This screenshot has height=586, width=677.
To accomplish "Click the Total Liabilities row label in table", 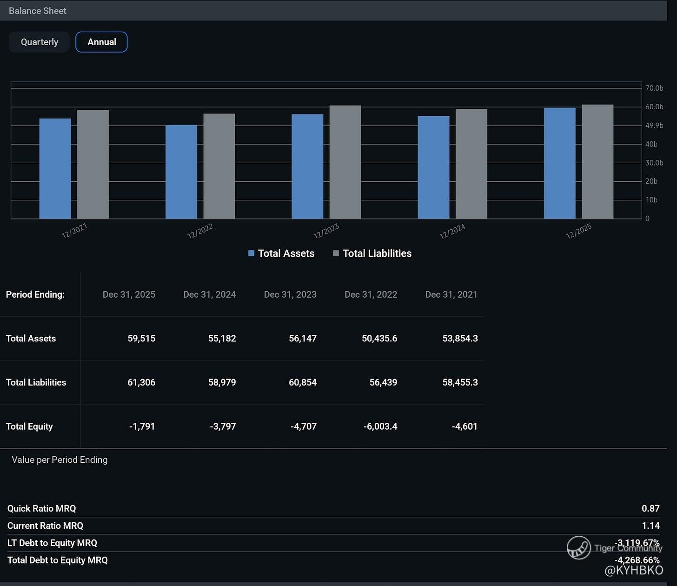I will (36, 382).
